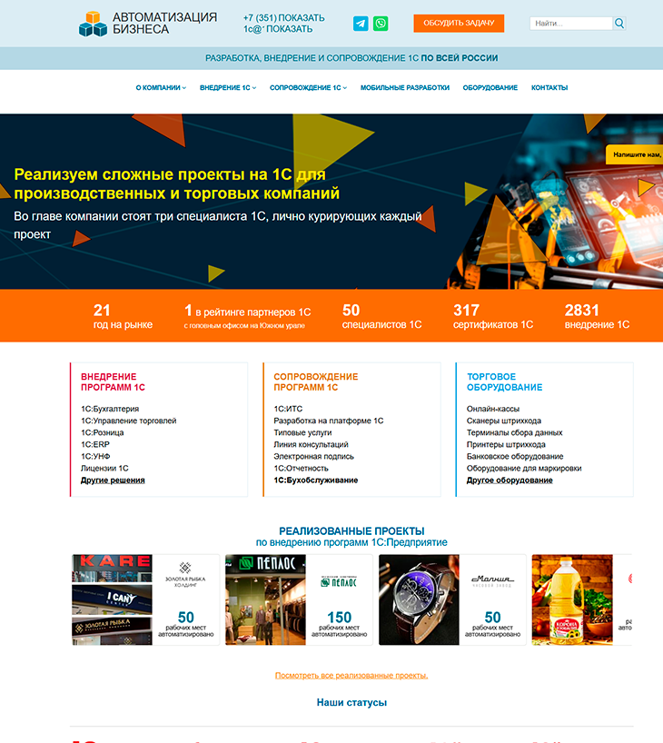Open Принтеры штрихкода link
This screenshot has height=743, width=663.
tap(506, 444)
